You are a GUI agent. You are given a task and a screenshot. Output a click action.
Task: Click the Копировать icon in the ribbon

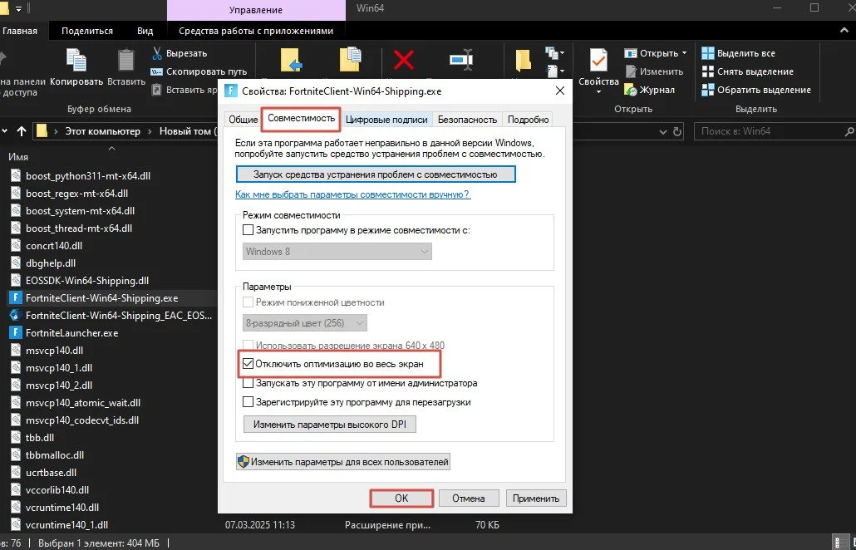76,60
